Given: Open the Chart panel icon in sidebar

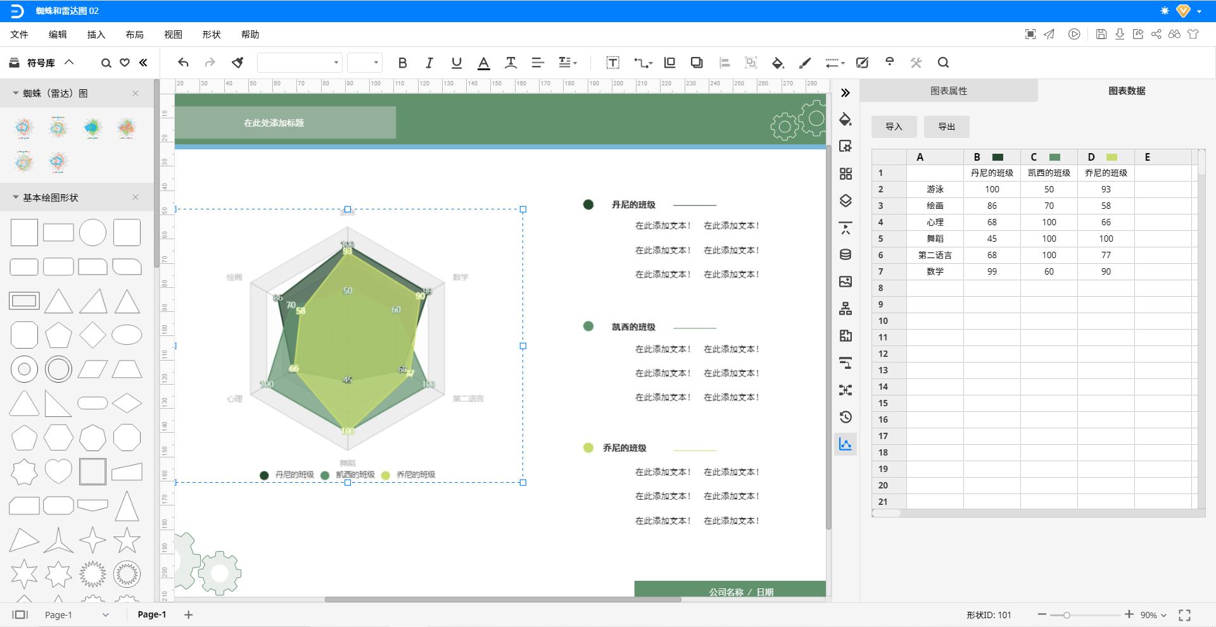Looking at the screenshot, I should (x=845, y=444).
